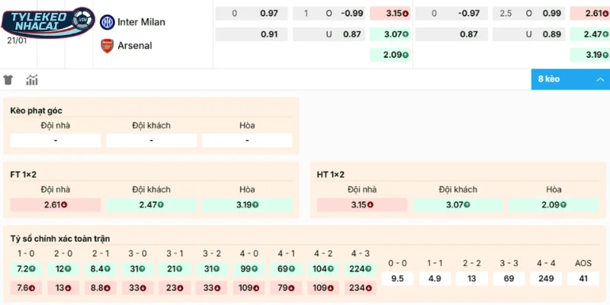Click red down arrow beside HT 3.15
This screenshot has width=610, height=305.
[372, 205]
